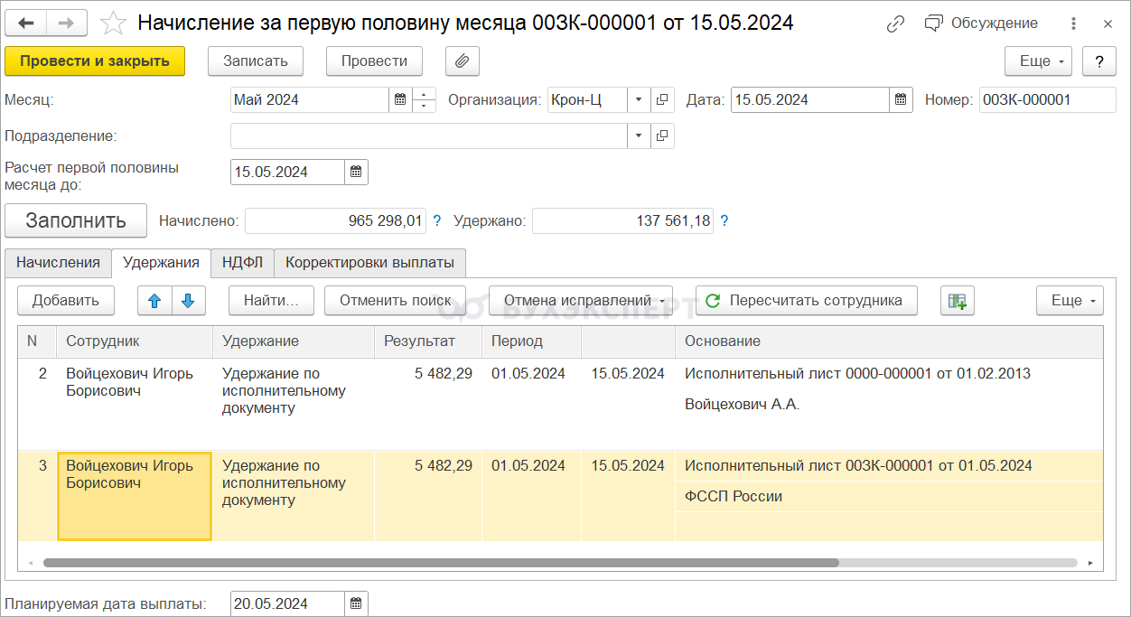Open Подразделение item with open icon
Viewport: 1131px width, 617px height.
[663, 136]
